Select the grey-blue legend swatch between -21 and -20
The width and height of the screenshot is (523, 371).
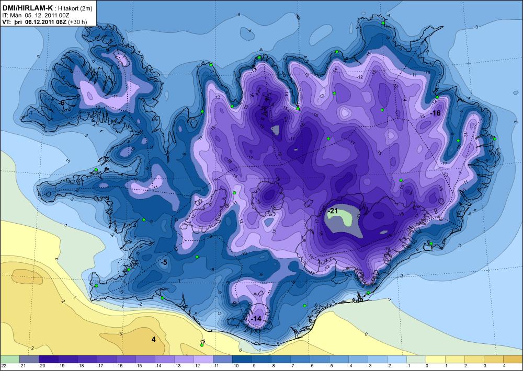coord(29,359)
